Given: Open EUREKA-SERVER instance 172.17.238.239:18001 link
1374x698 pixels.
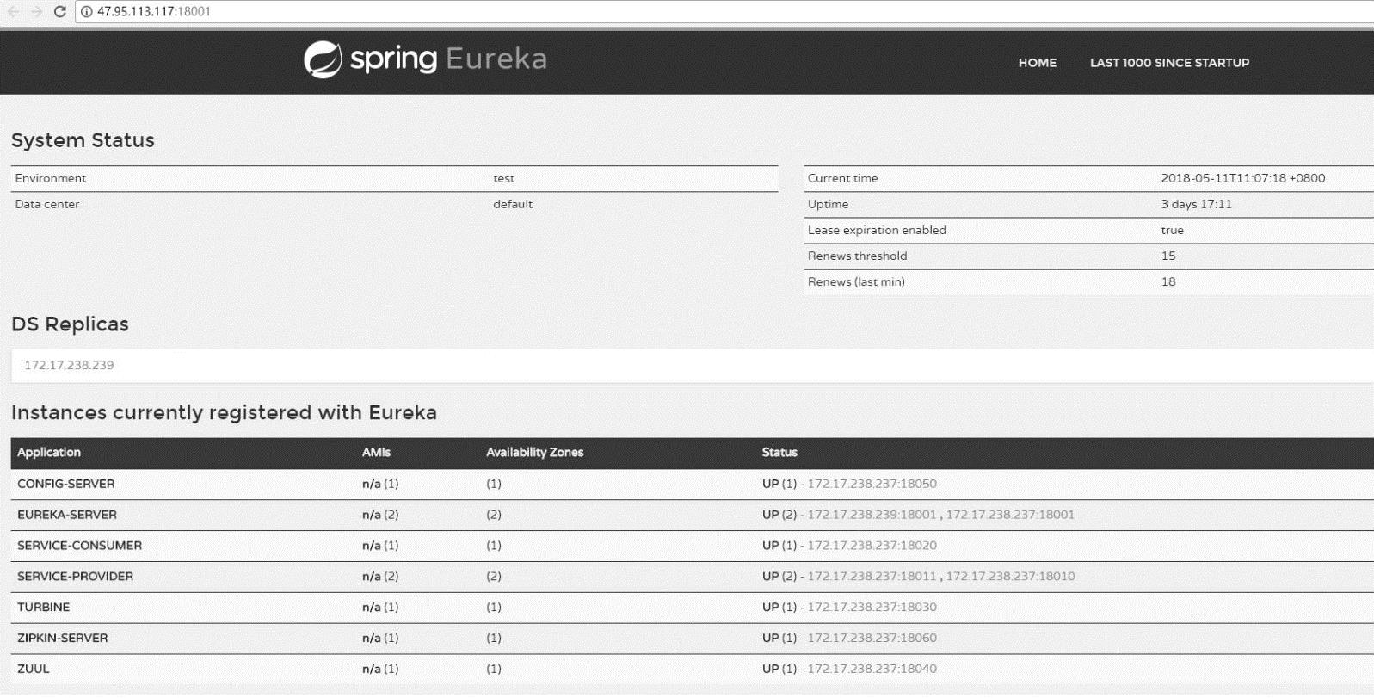Looking at the screenshot, I should point(872,515).
